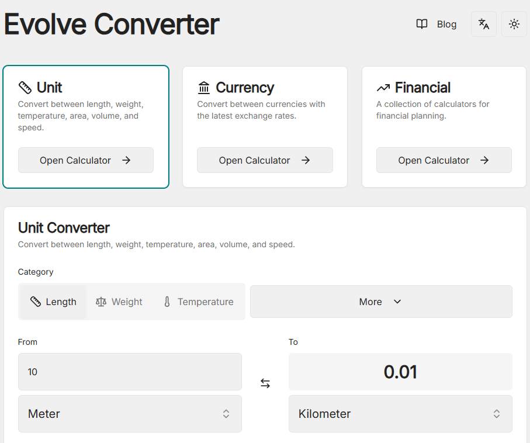Click the thermometer icon next to Temperature

(167, 302)
